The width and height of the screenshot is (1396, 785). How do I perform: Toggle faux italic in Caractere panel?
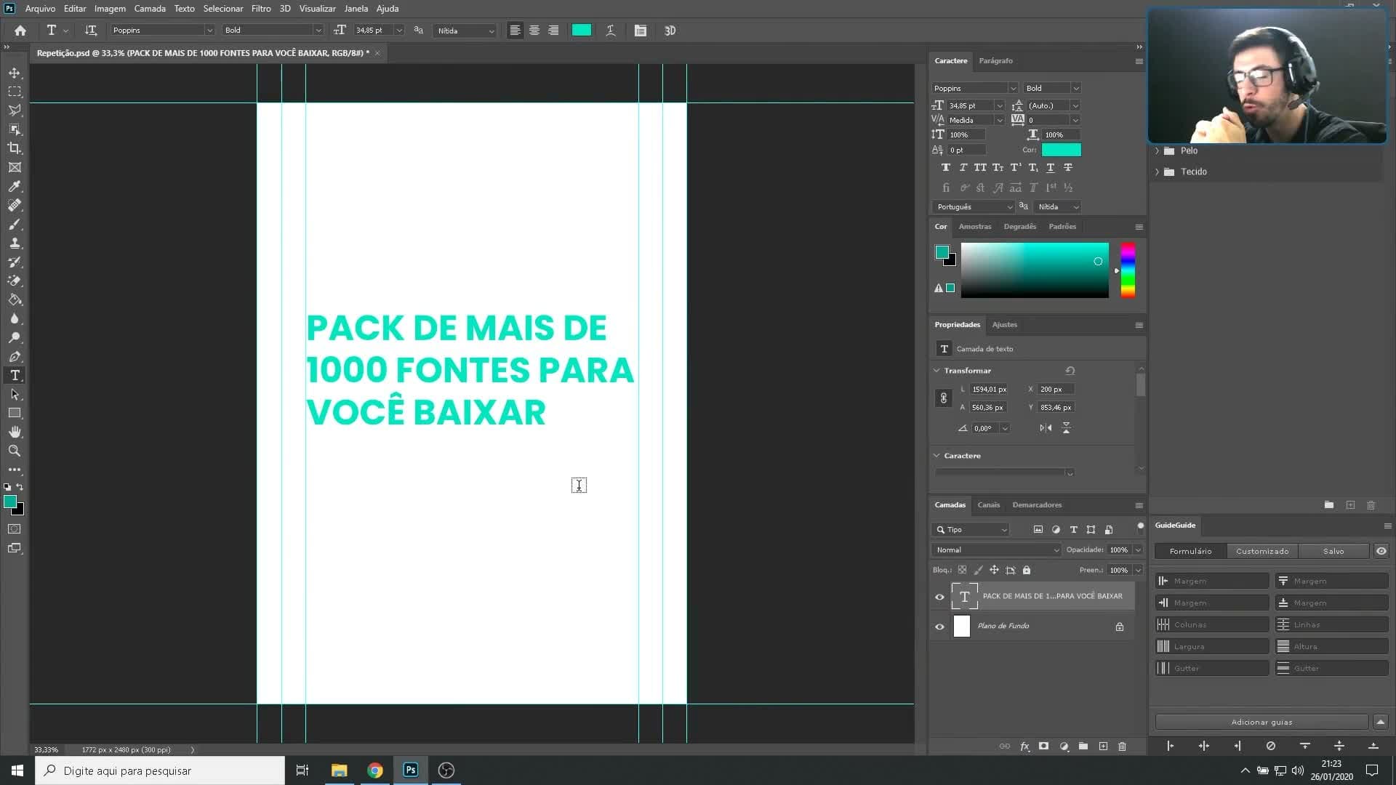pyautogui.click(x=963, y=168)
